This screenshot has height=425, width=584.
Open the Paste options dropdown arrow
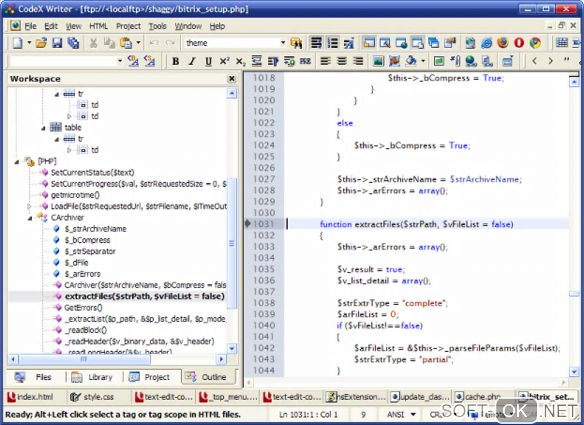[138, 43]
